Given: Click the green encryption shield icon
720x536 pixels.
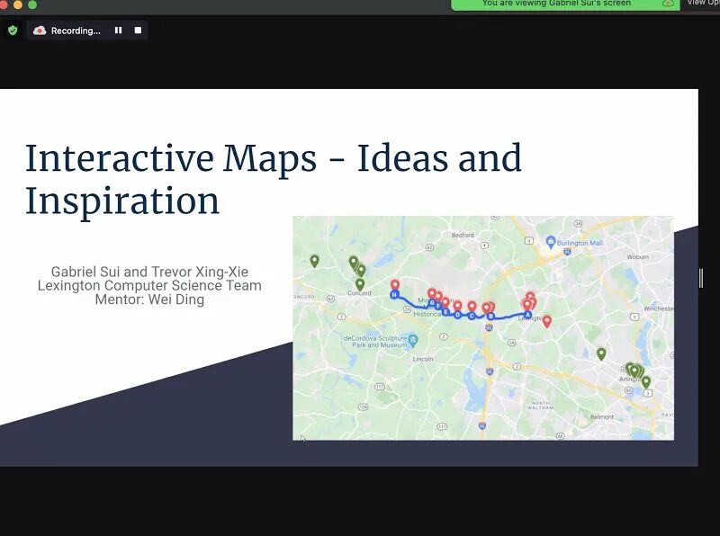Looking at the screenshot, I should (13, 31).
